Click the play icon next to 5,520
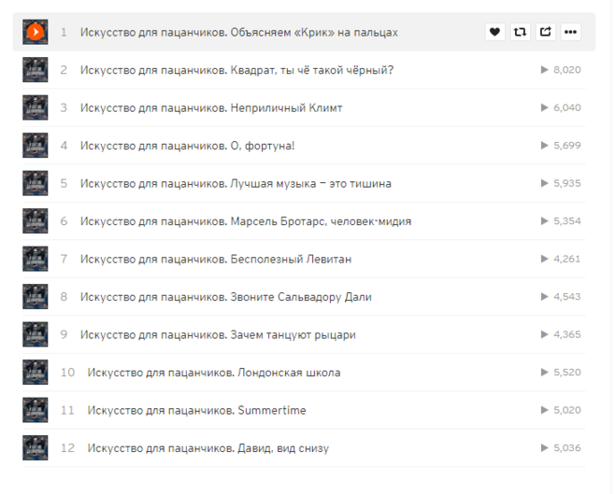 pyautogui.click(x=545, y=372)
